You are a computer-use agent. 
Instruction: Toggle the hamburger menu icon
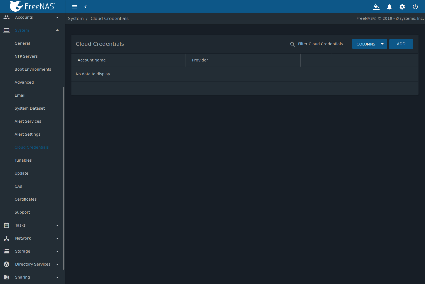coord(75,7)
